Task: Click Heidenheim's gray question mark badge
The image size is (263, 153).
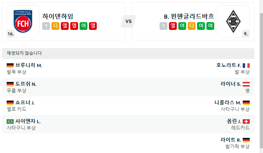Action: pos(46,26)
